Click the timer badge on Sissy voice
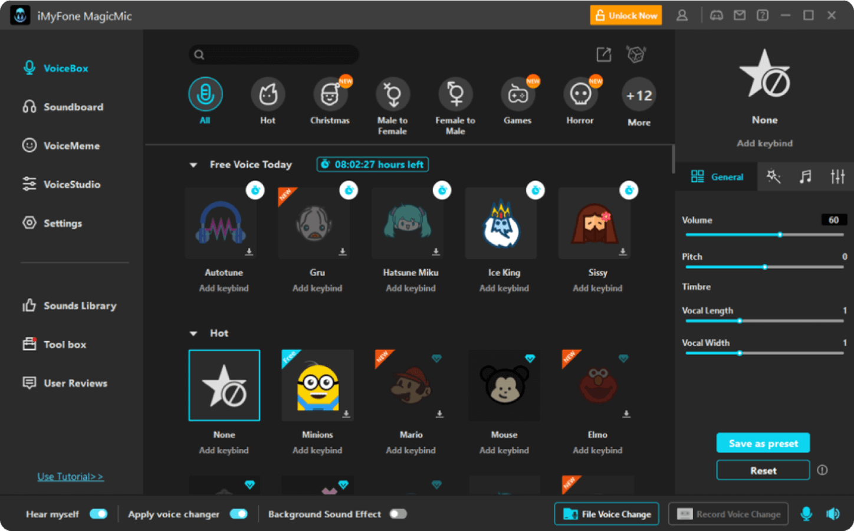This screenshot has width=854, height=531. pyautogui.click(x=629, y=190)
